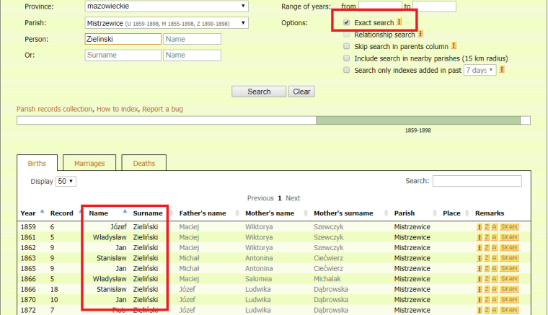
Task: Enable Skip search in parents column
Action: pyautogui.click(x=347, y=46)
